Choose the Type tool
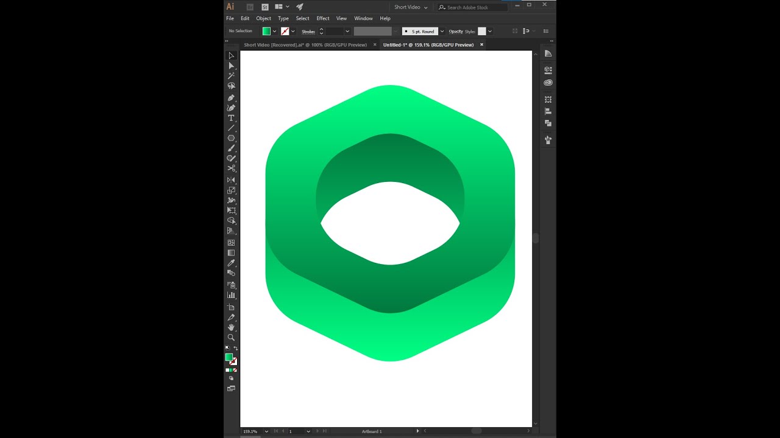The height and width of the screenshot is (438, 780). pos(231,118)
